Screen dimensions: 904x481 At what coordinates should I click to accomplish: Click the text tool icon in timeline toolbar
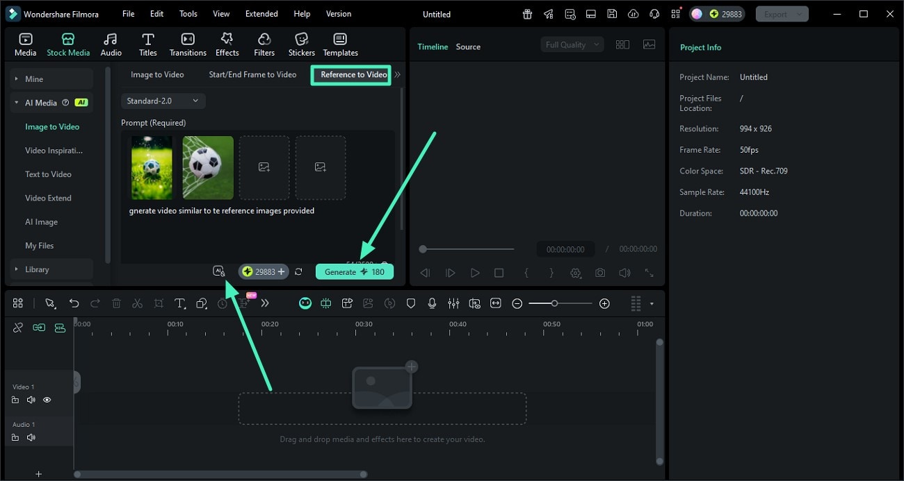coord(179,303)
